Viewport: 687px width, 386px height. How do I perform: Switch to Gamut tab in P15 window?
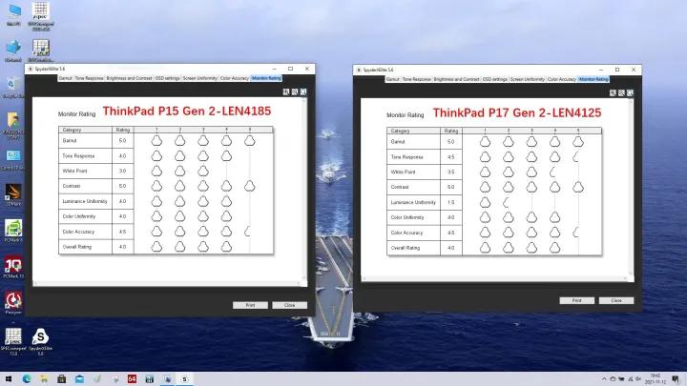pyautogui.click(x=65, y=78)
